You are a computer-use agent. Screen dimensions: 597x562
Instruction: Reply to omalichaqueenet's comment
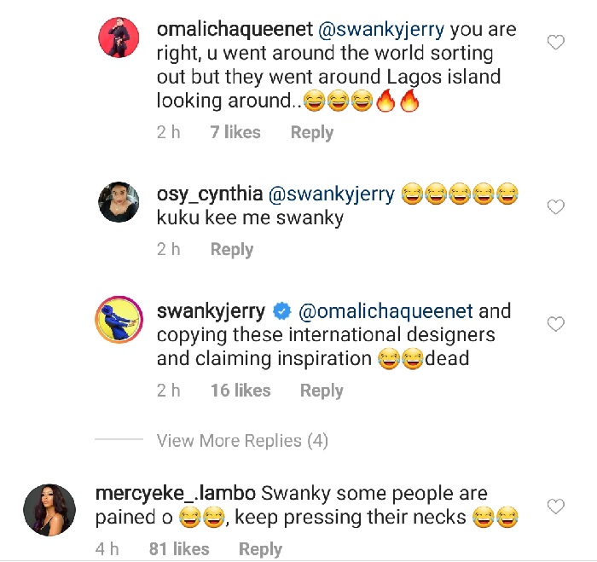coord(312,132)
